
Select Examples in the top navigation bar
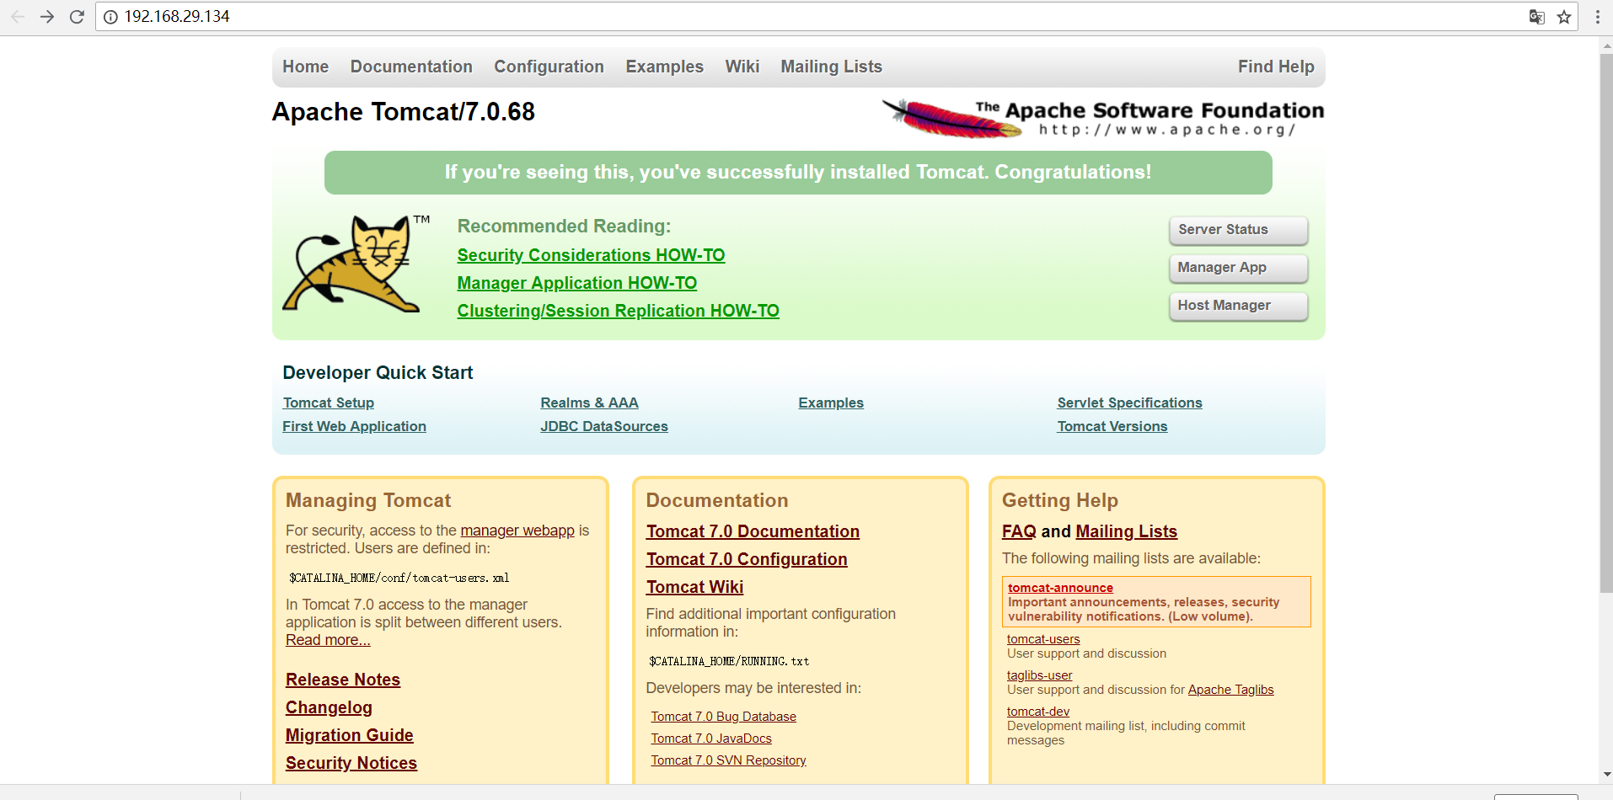coord(664,67)
